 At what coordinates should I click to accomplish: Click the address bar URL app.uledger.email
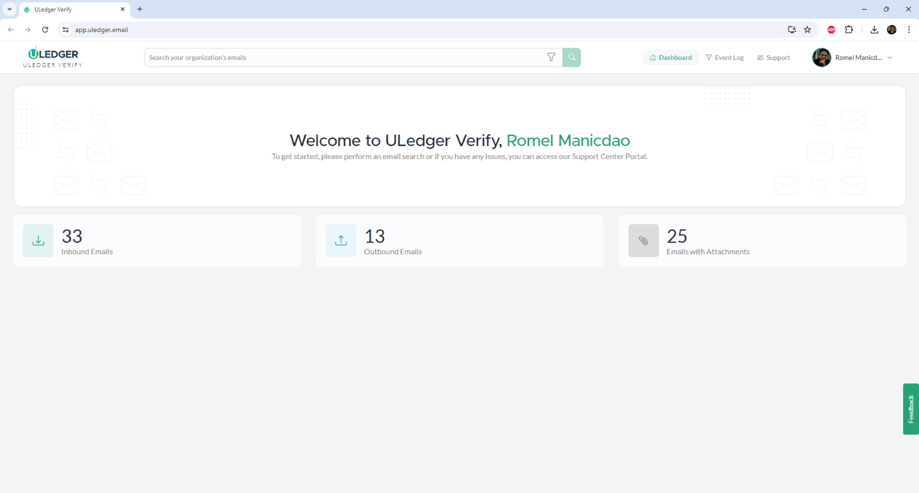(x=101, y=30)
